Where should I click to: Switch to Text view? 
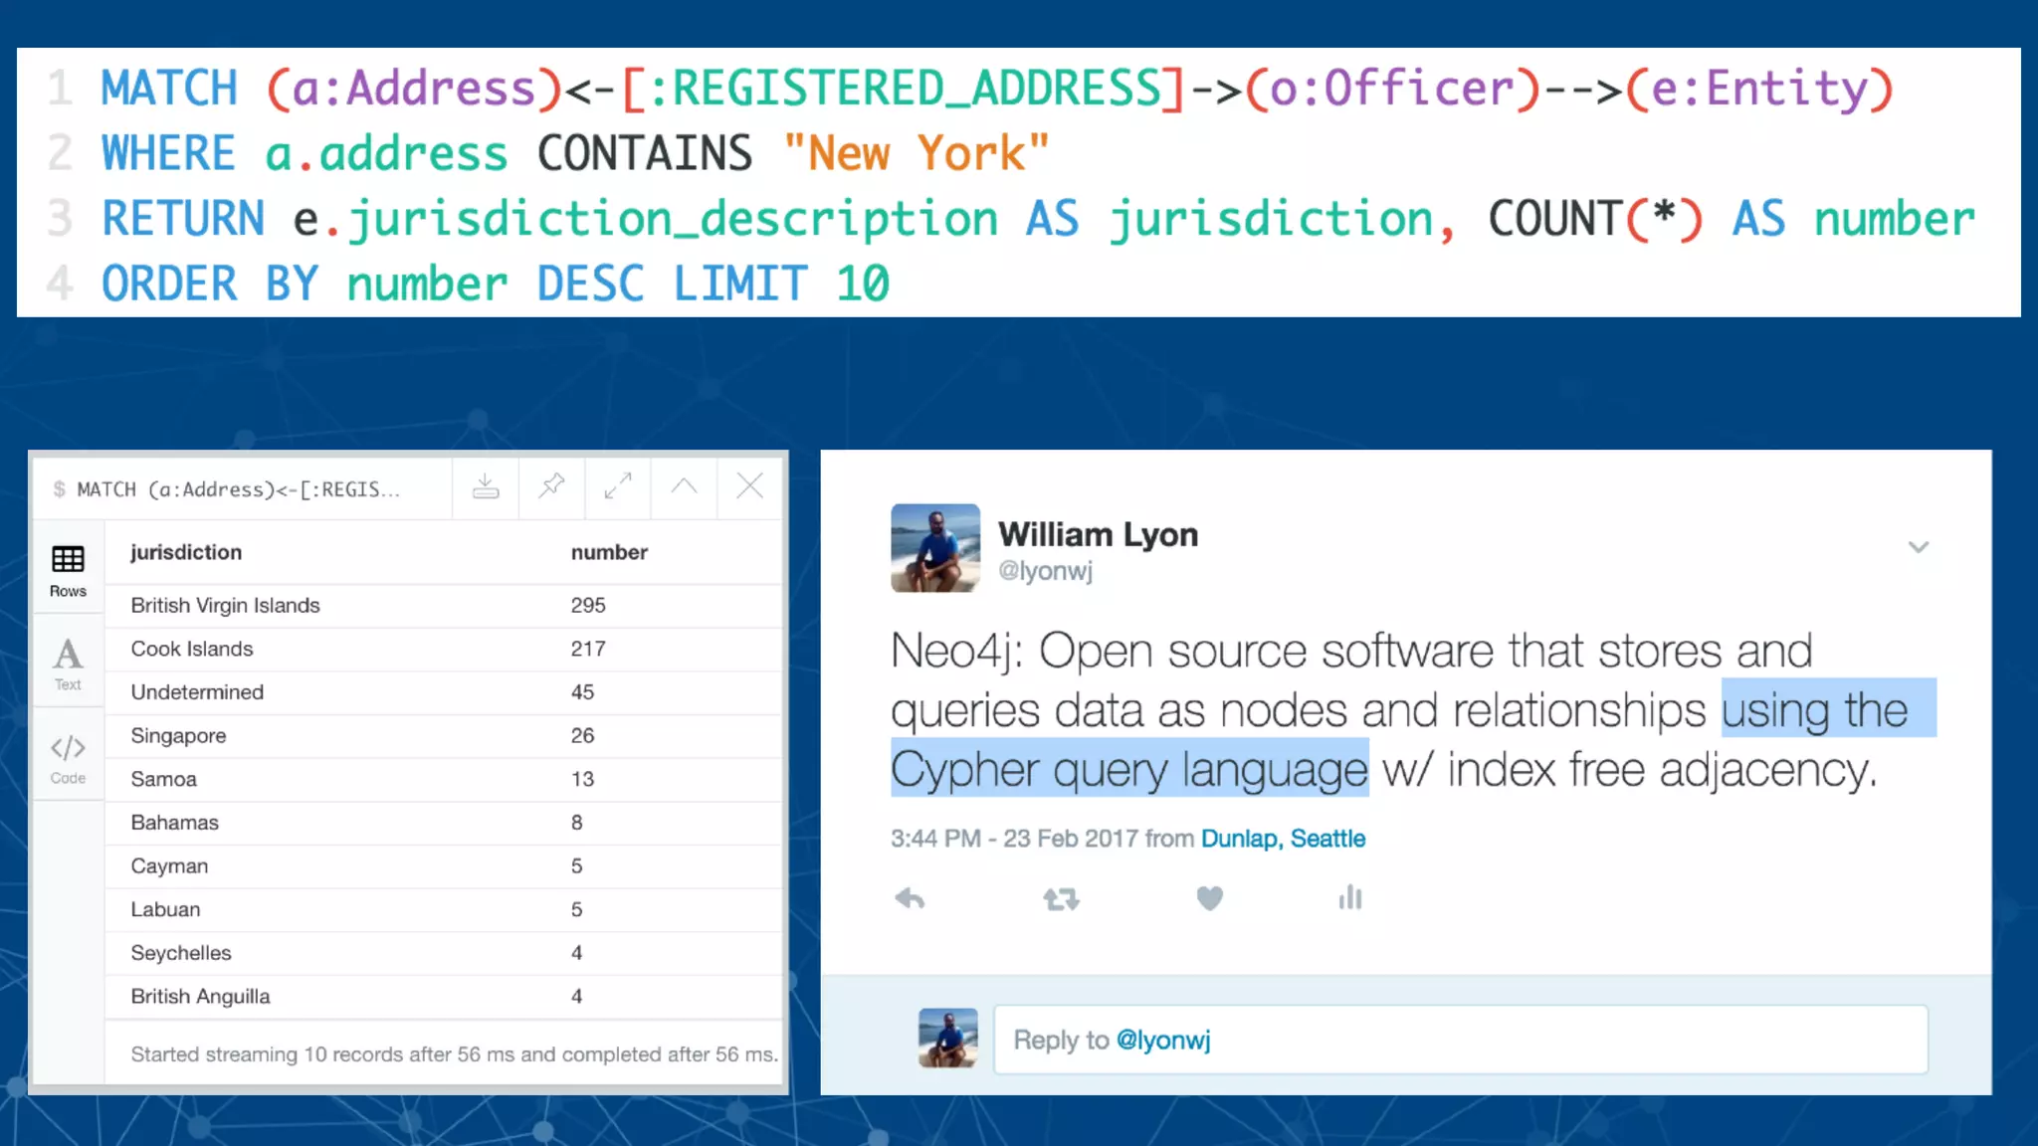pos(68,664)
